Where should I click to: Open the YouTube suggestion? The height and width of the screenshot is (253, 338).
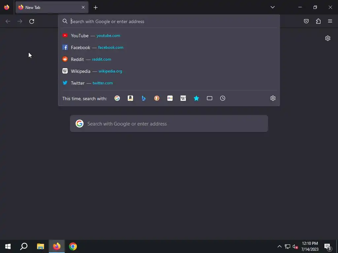coord(169,36)
